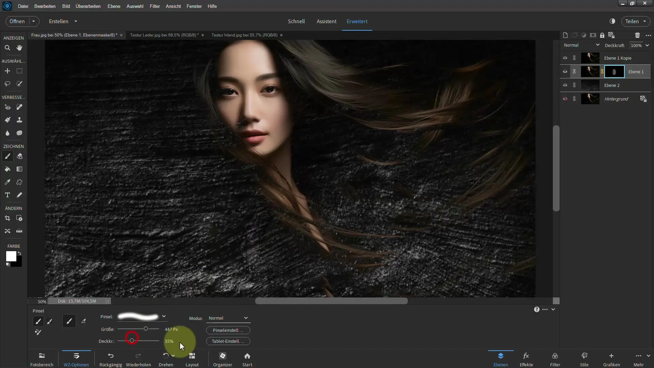Switch to the Erweitert workspace tab
654x368 pixels.
[357, 21]
